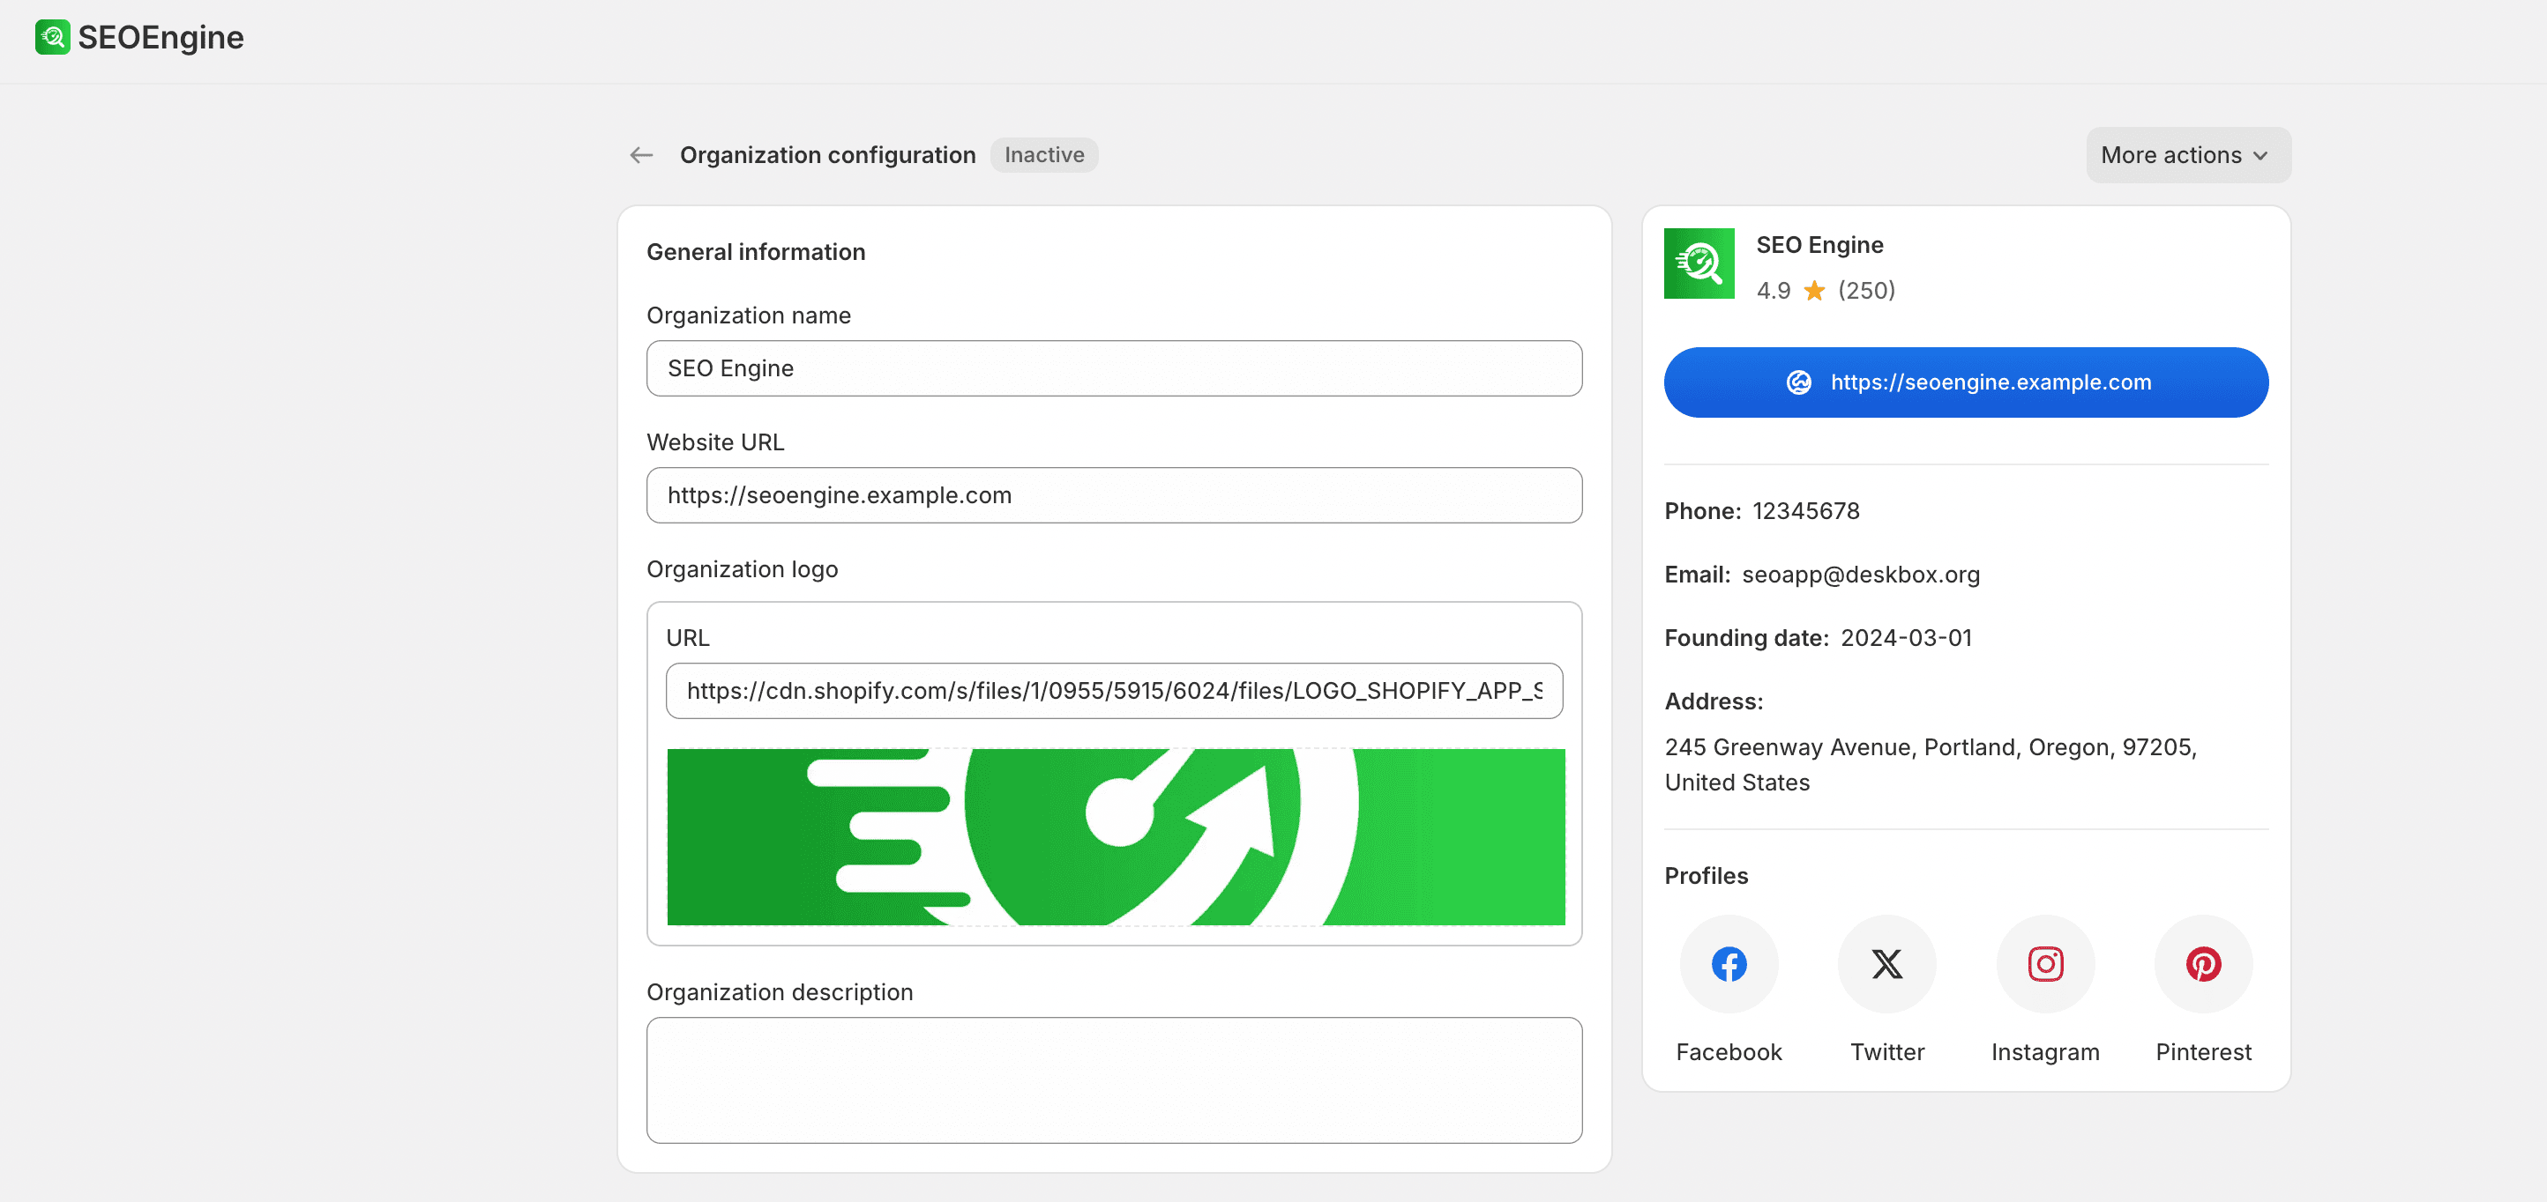Click the SEO Engine preview card title

(x=1819, y=245)
